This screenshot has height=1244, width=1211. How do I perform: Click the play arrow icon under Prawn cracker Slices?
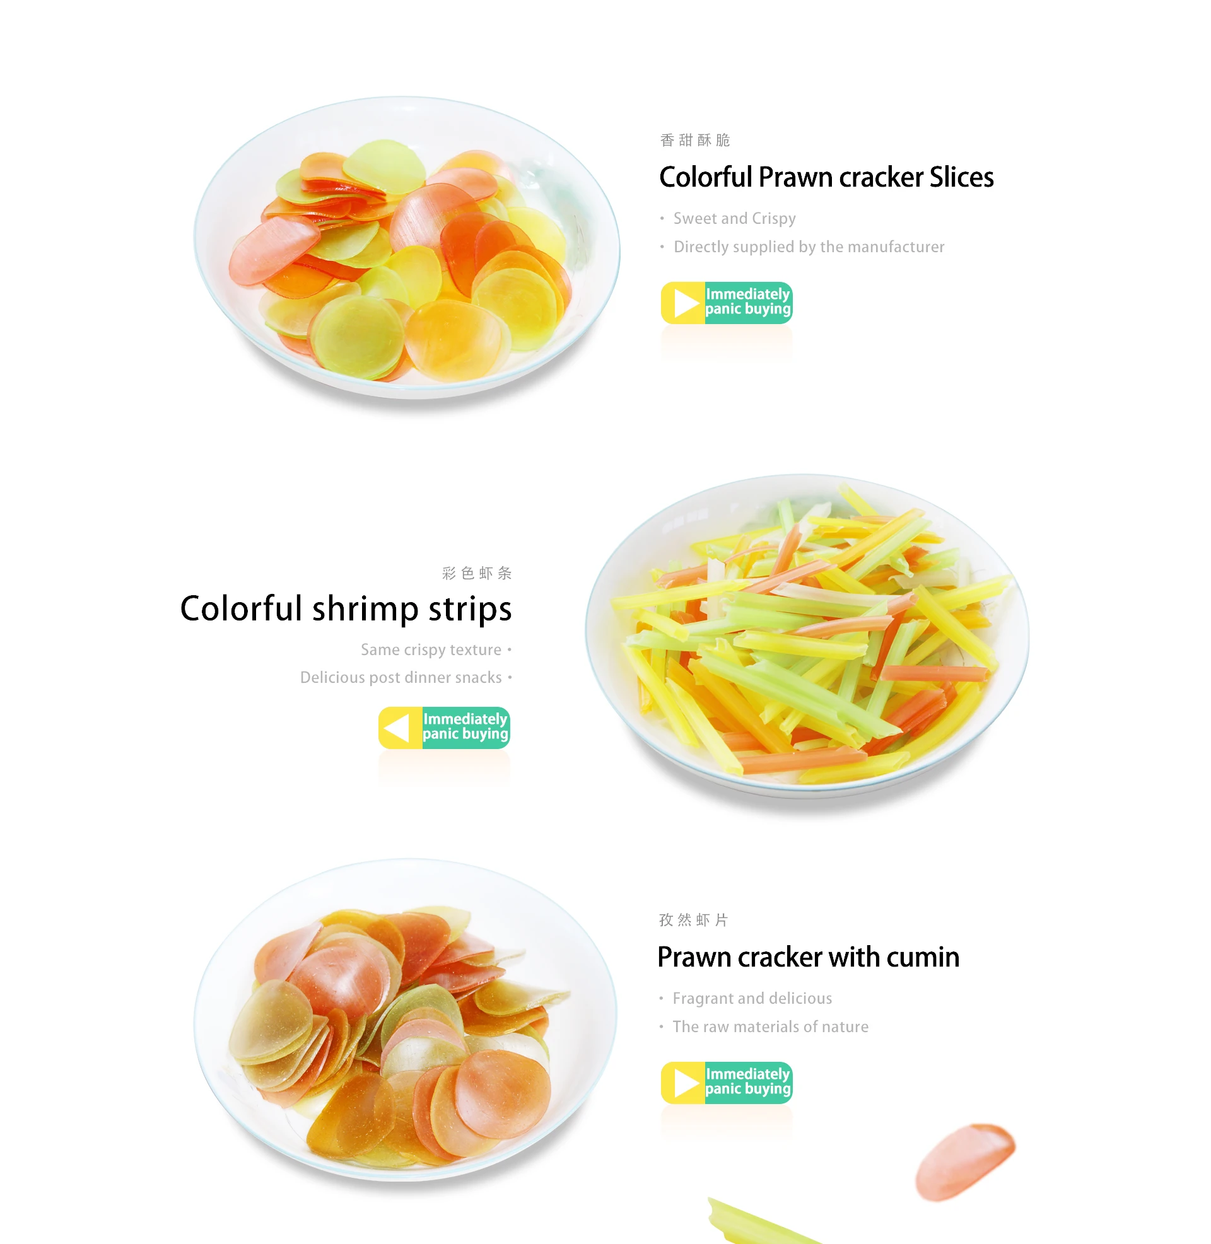pyautogui.click(x=686, y=303)
